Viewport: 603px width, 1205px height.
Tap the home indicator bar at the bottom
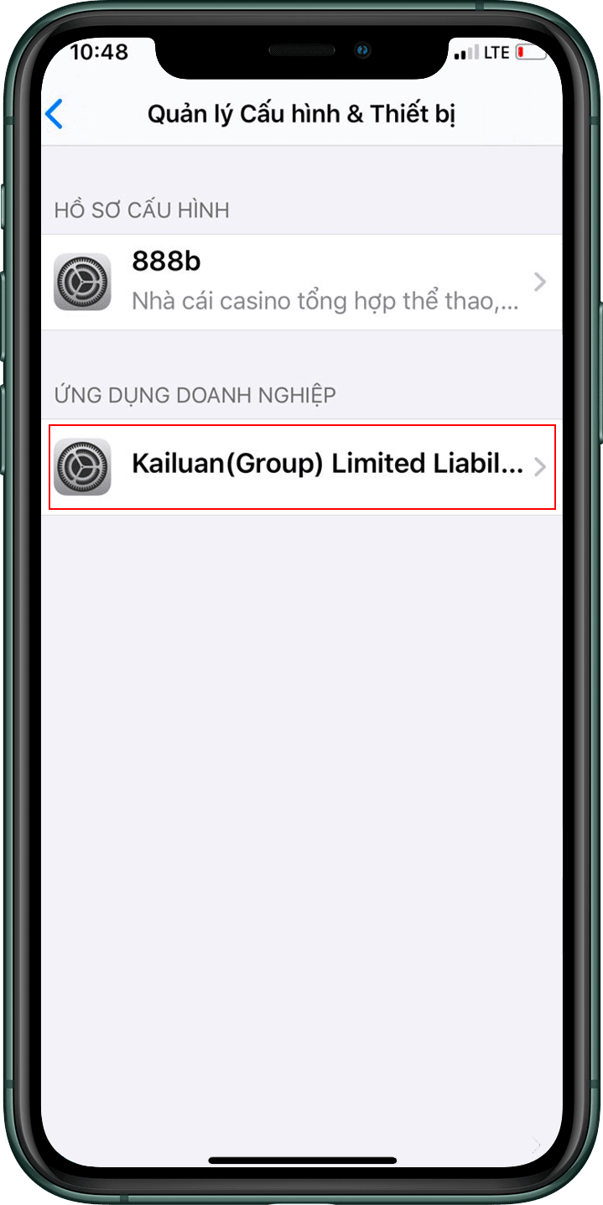point(302,1161)
